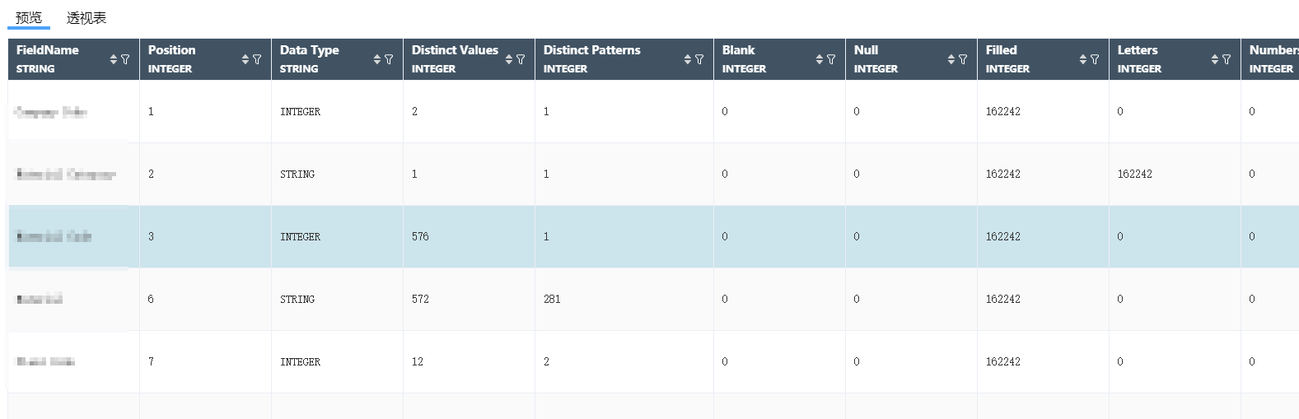Click the Letters column header label

(1137, 50)
